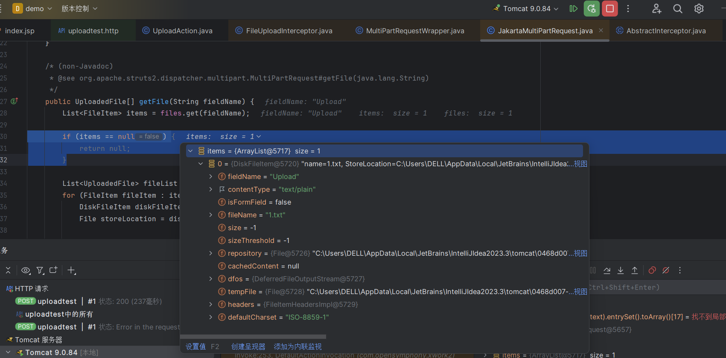The width and height of the screenshot is (726, 358).
Task: Collapse the Tomcat 9.0.84 本地 service node
Action: 8,352
